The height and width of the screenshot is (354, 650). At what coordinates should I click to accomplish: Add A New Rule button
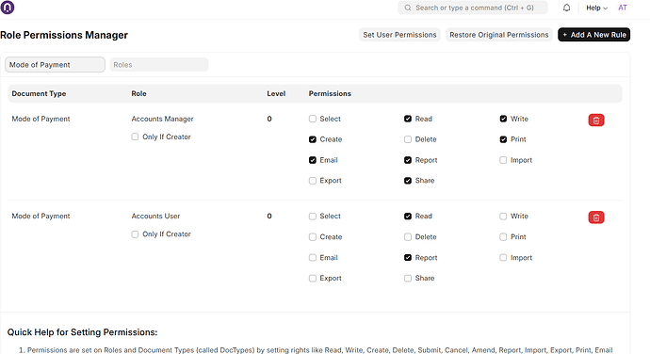[x=594, y=35]
